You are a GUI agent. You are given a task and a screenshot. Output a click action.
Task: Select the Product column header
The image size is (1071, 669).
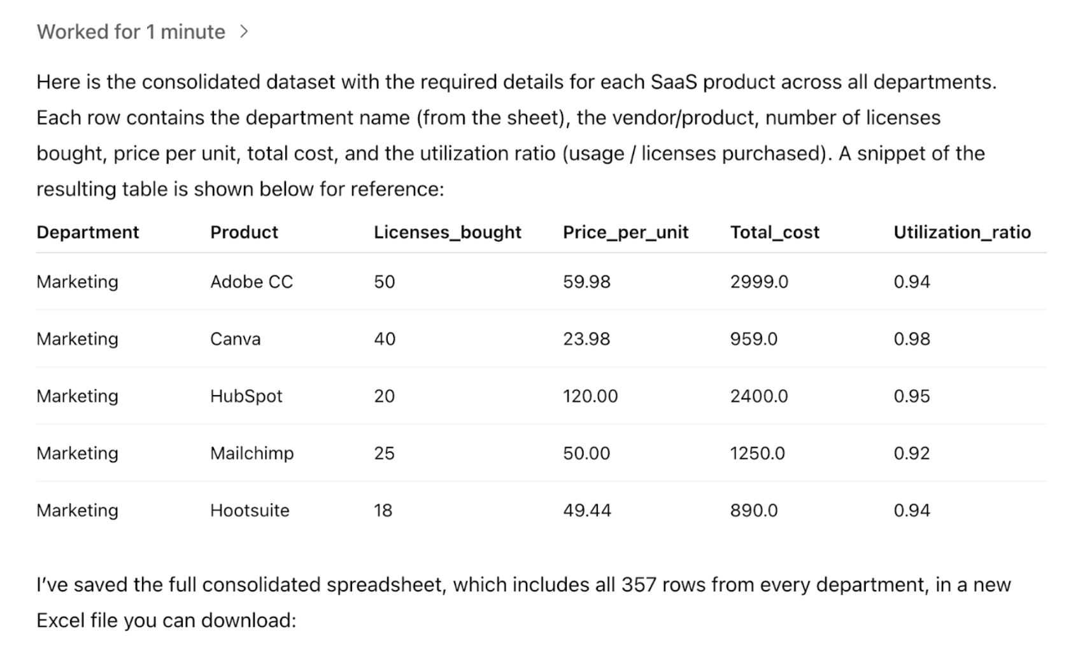[x=244, y=232]
